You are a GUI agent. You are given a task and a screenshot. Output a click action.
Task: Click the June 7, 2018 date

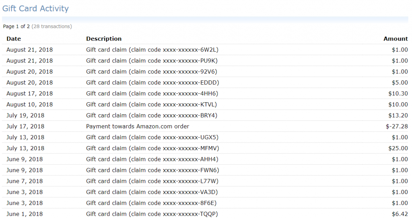(x=25, y=181)
